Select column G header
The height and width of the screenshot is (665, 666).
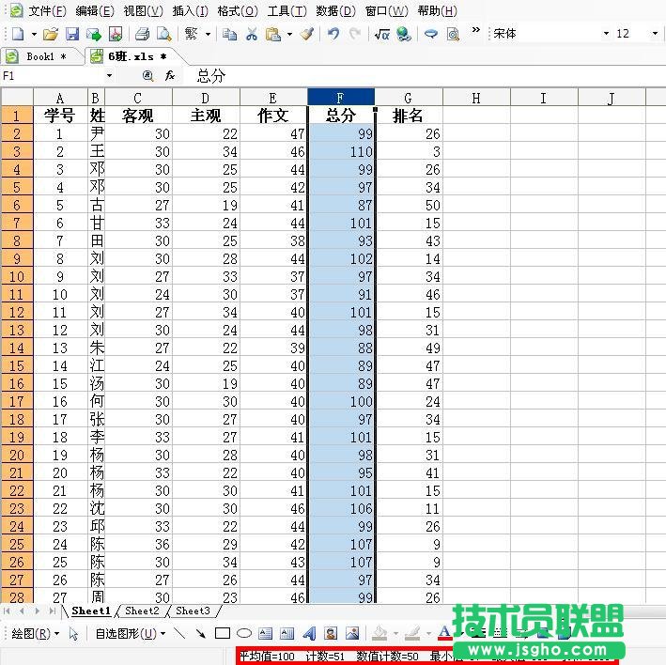(408, 98)
